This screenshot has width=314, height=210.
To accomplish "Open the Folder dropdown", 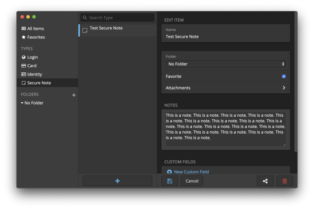I will pyautogui.click(x=226, y=64).
